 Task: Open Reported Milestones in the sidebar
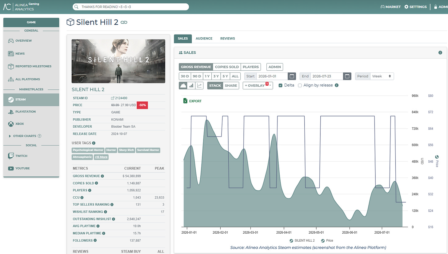31,66
